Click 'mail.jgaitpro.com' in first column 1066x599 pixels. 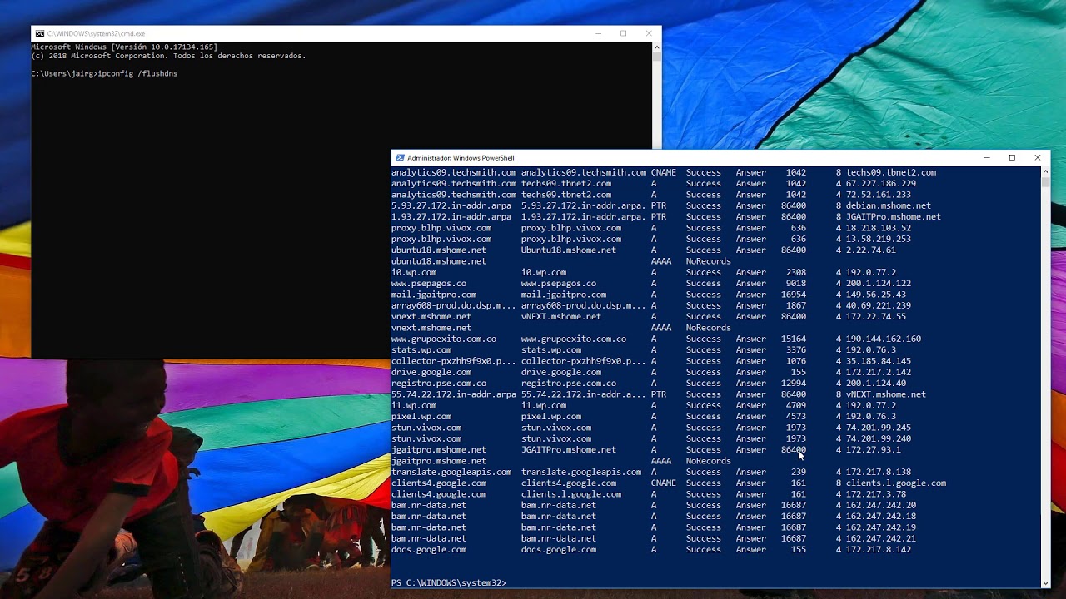point(434,295)
